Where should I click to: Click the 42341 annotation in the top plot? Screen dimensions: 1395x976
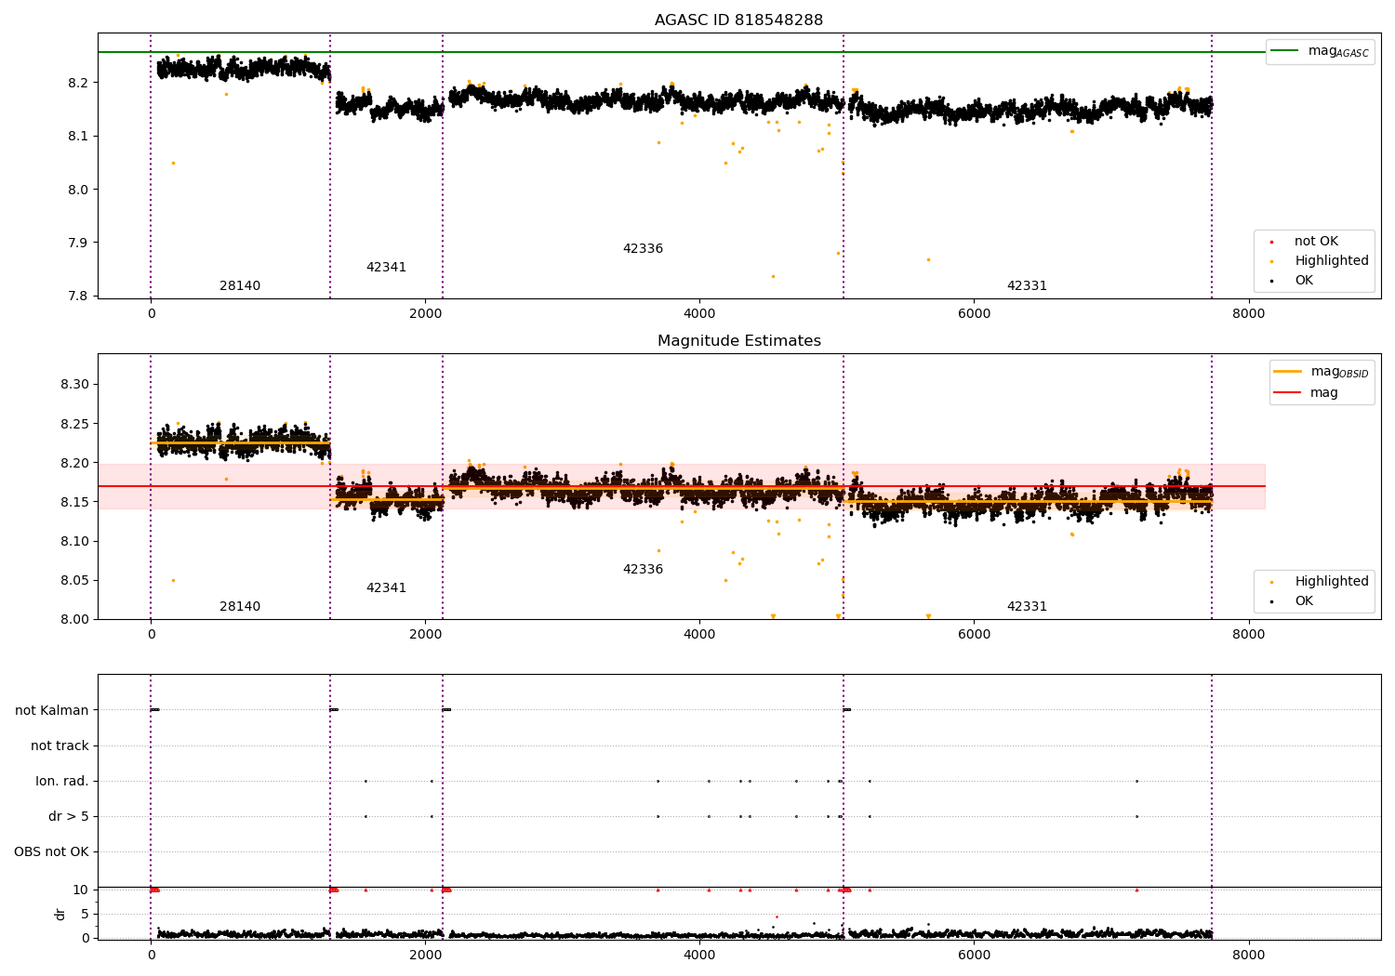coord(386,268)
